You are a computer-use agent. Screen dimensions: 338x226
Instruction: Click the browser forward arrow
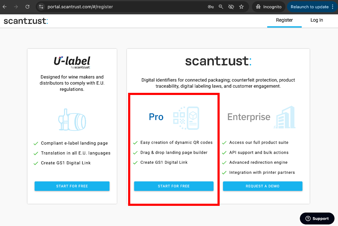click(x=16, y=7)
